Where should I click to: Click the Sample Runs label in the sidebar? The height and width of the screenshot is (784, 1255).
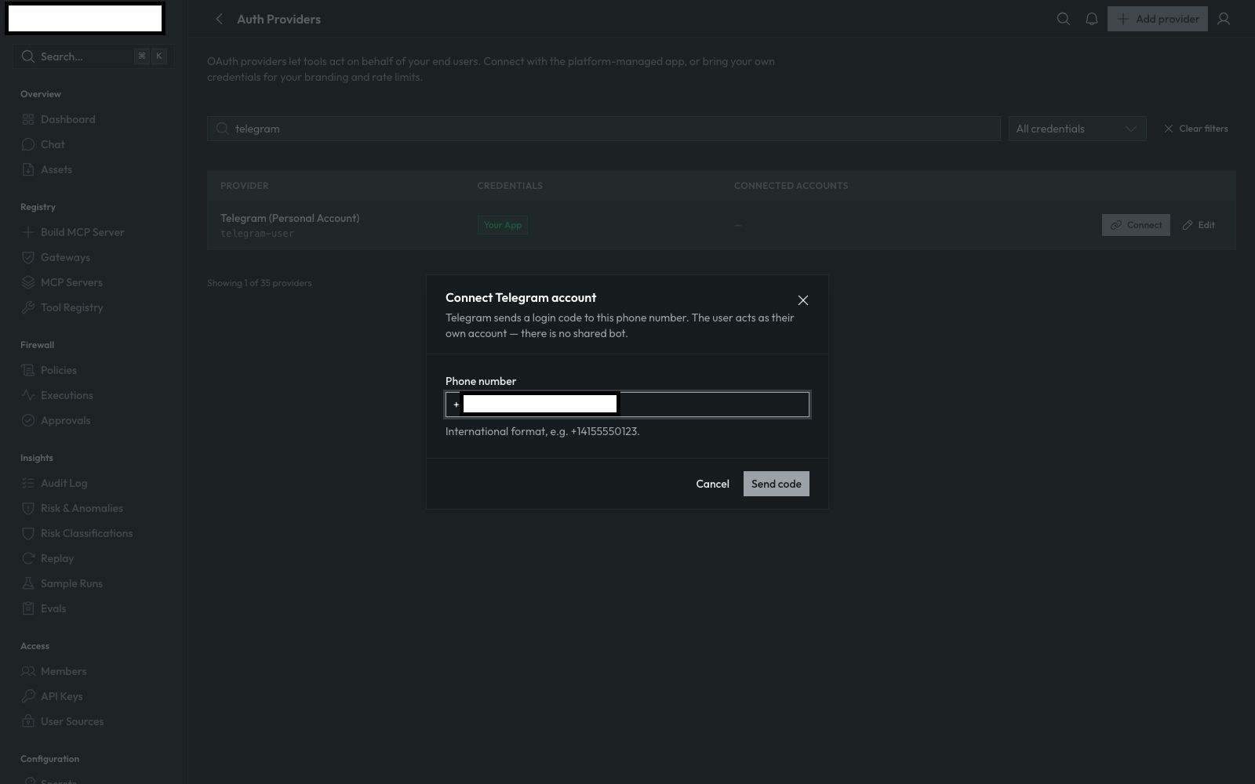click(x=71, y=583)
